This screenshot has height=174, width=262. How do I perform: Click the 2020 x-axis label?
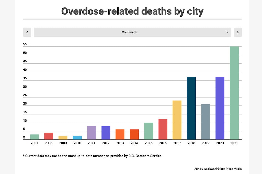pyautogui.click(x=220, y=143)
